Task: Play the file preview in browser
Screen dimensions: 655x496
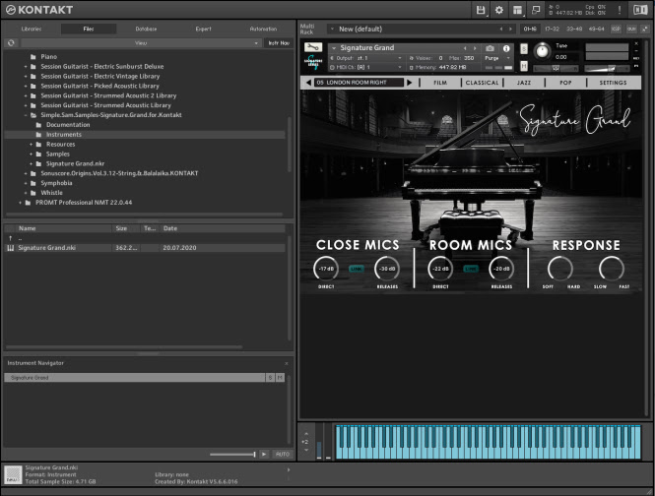Action: click(x=264, y=455)
